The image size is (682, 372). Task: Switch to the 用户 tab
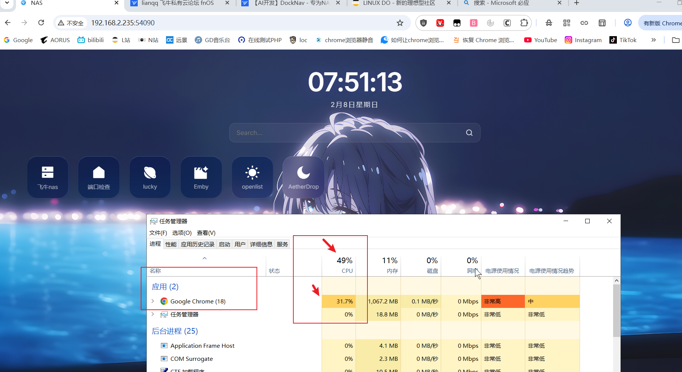tap(240, 244)
